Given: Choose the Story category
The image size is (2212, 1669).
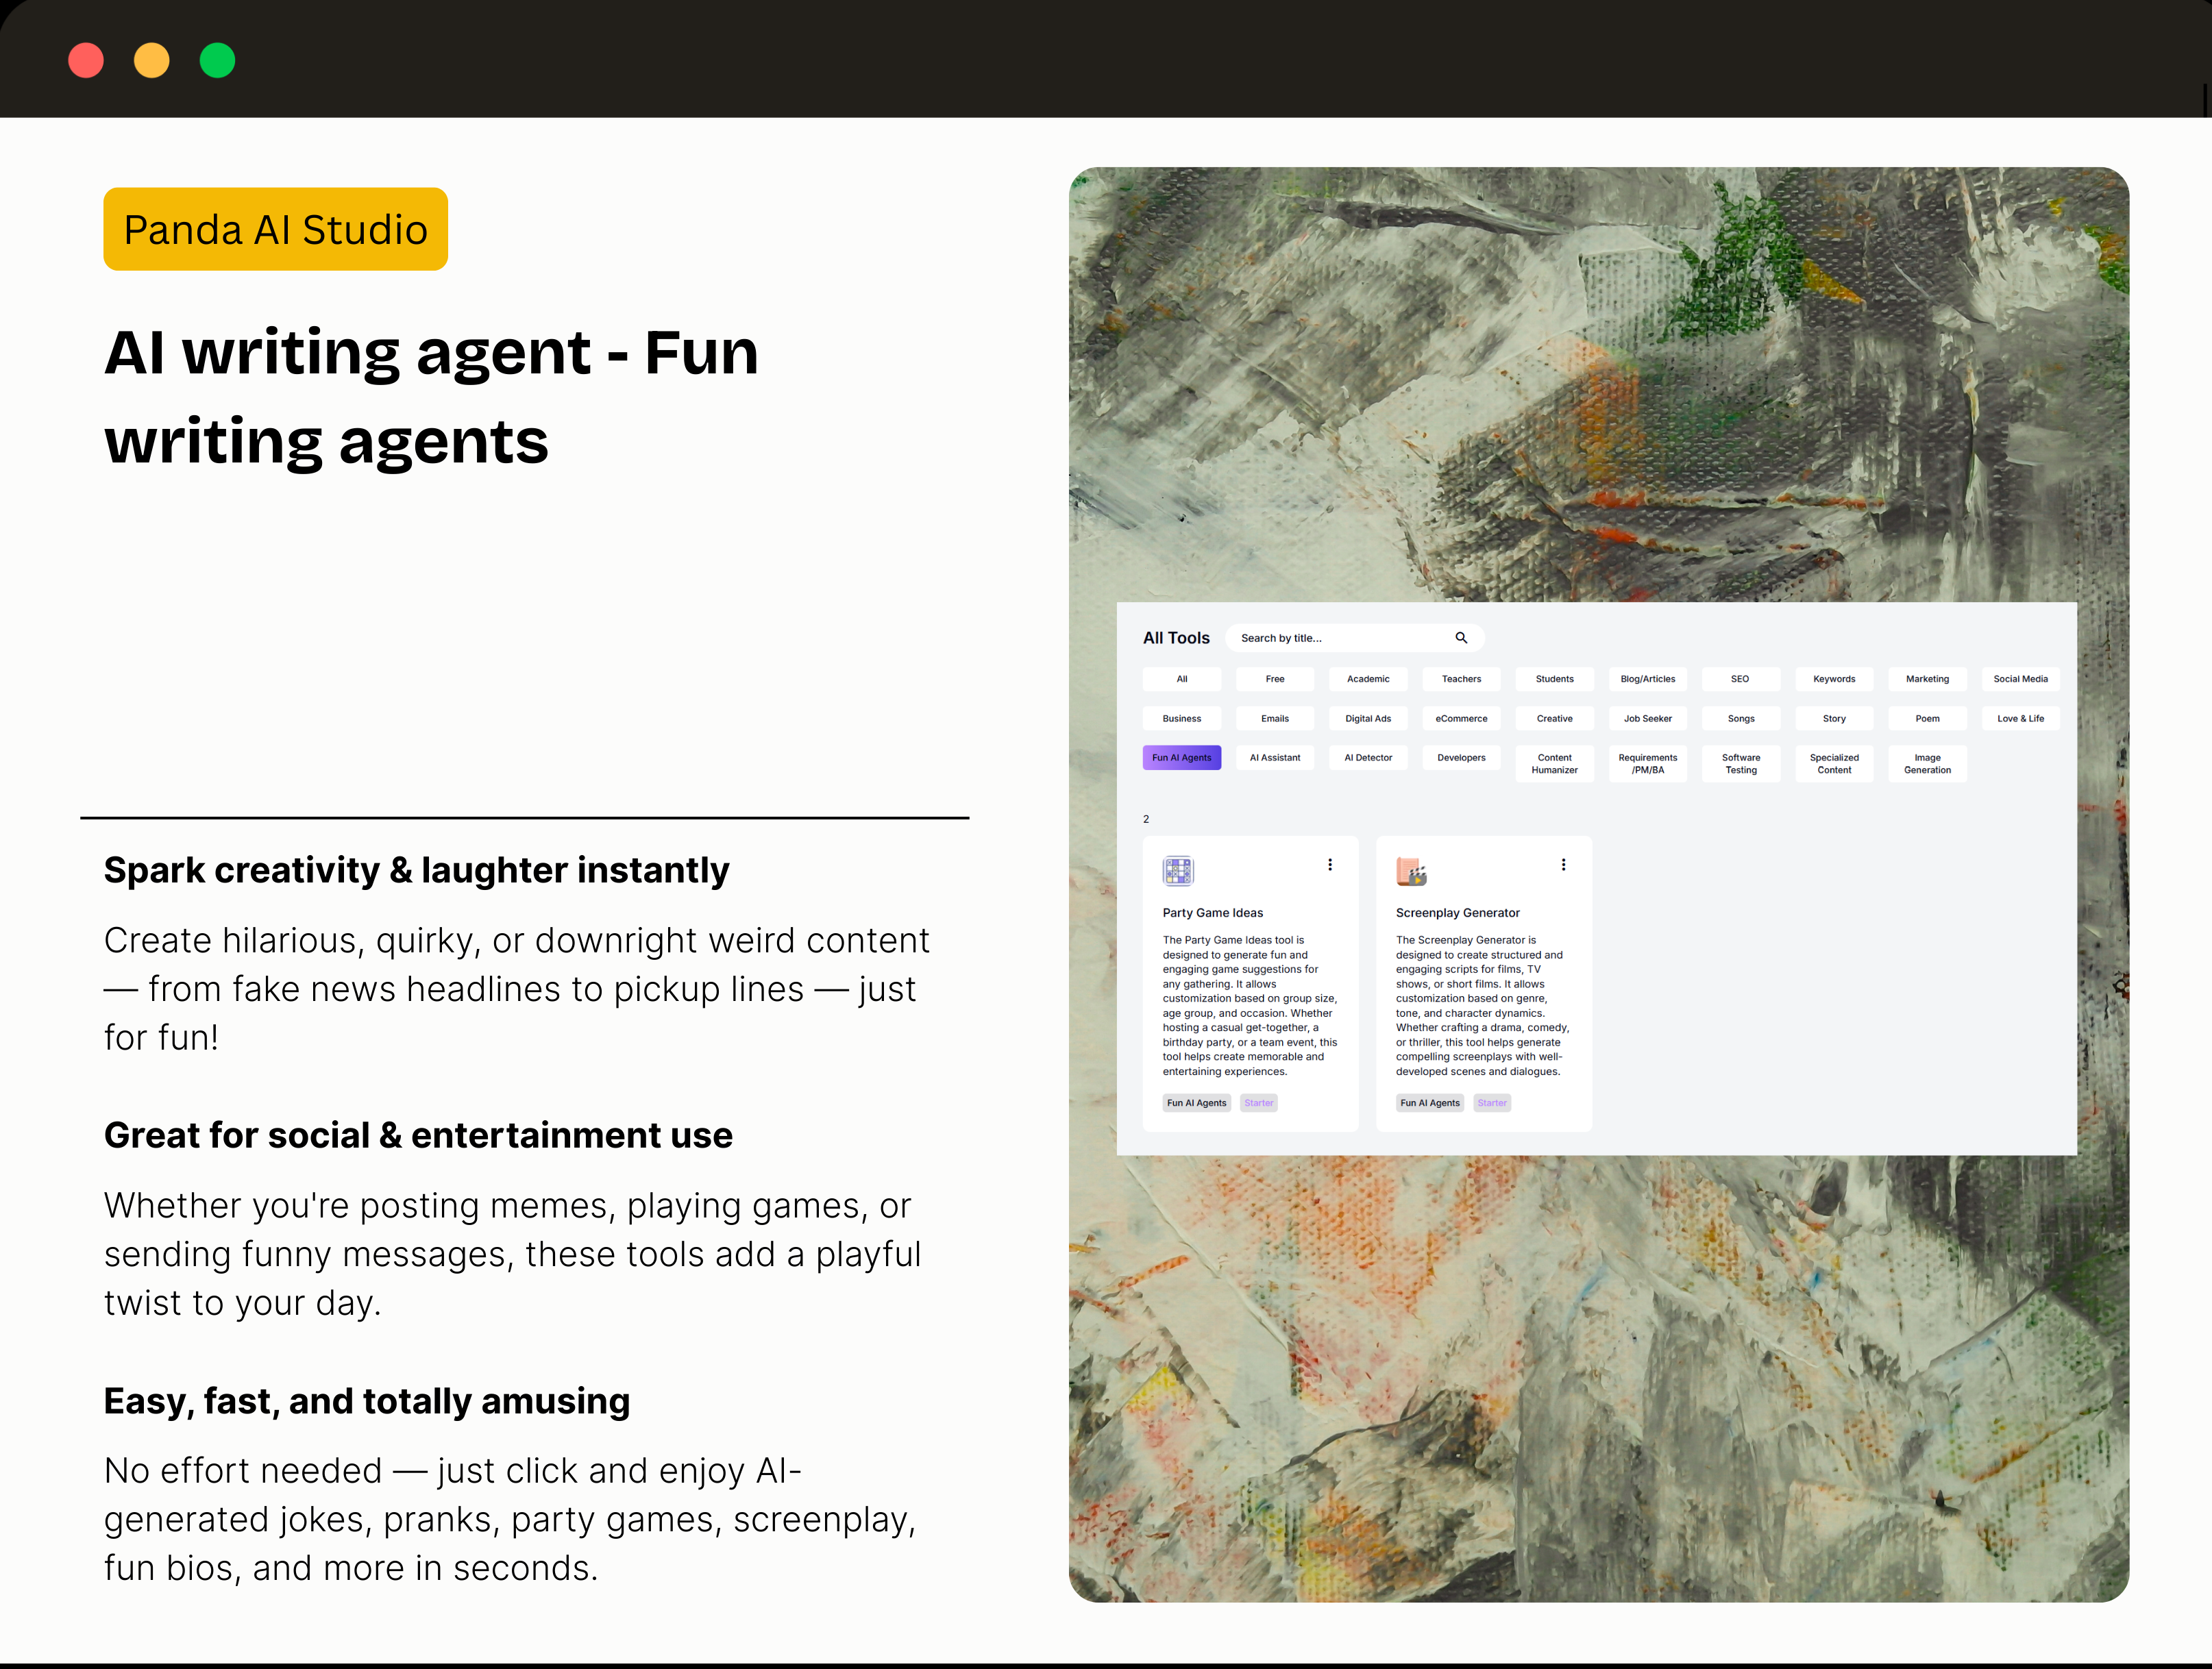Looking at the screenshot, I should click(x=1834, y=719).
